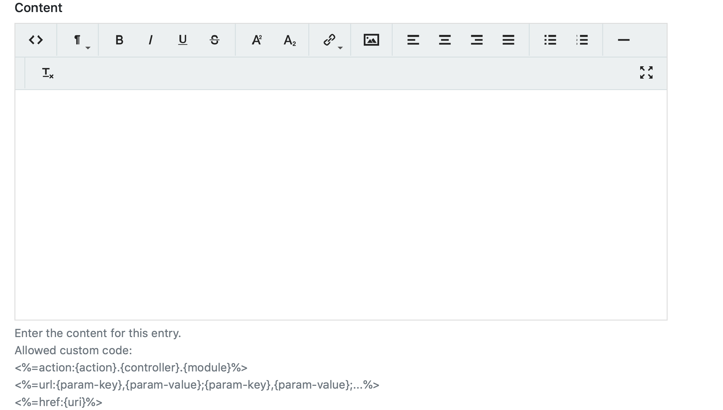Underline the selected text
Viewport: 723px width, 410px height.
(182, 40)
